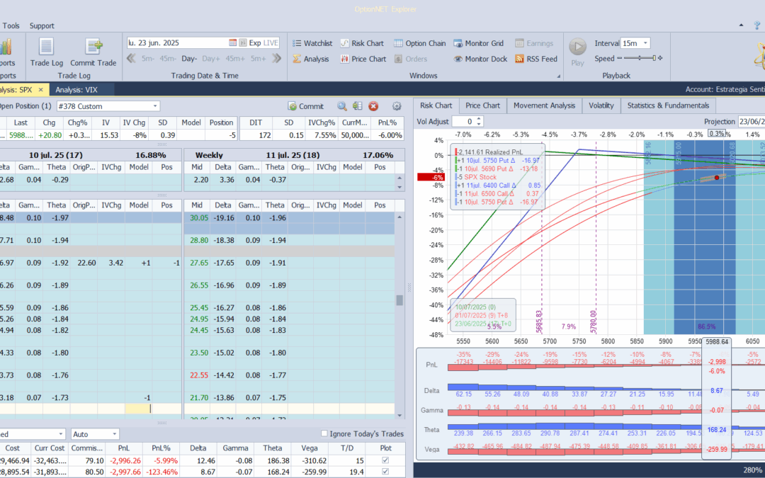Open Windows group dialog launcher
This screenshot has width=765, height=478.
point(559,76)
